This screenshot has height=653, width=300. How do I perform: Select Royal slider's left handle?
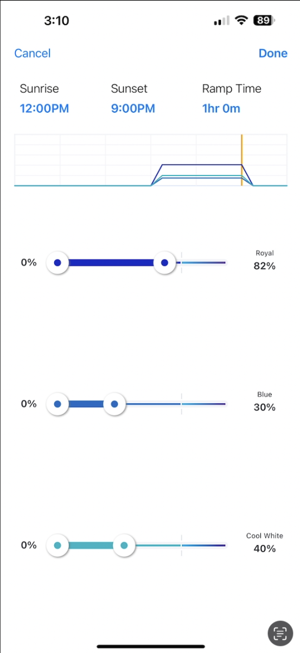pos(58,263)
